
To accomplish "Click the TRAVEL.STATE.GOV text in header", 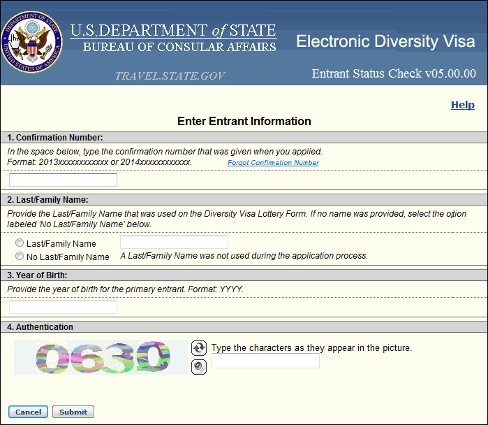I will (x=170, y=75).
